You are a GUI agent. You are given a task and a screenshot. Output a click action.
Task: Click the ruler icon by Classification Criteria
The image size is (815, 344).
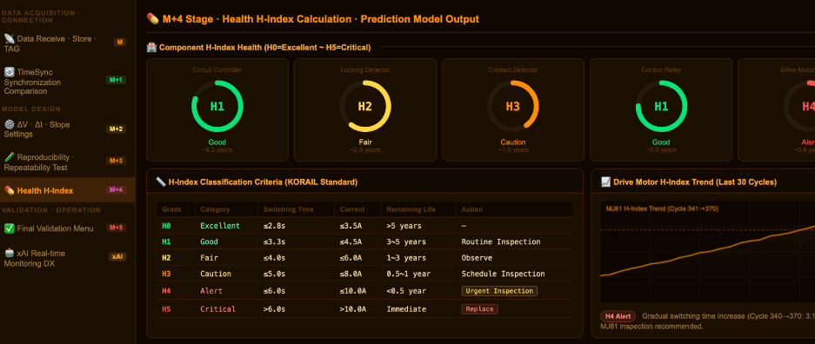tap(161, 182)
